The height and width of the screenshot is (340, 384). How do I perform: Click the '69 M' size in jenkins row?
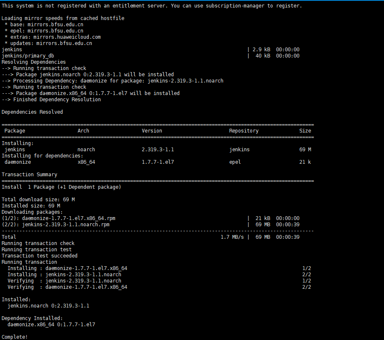click(305, 150)
